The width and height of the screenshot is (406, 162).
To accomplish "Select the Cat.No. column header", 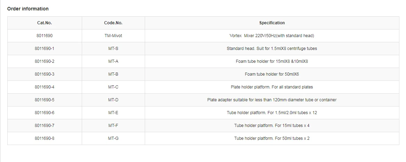I will tap(45, 23).
